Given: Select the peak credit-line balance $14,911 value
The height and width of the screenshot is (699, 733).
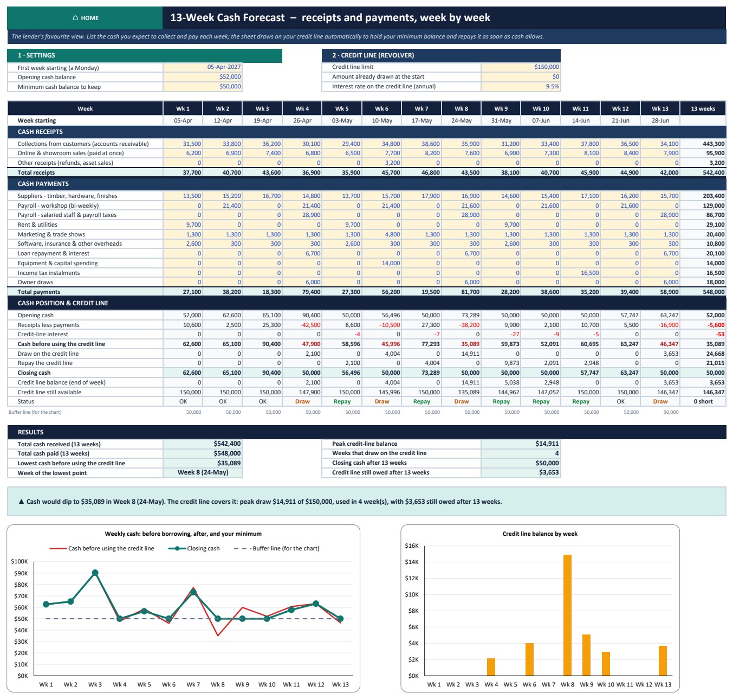Looking at the screenshot, I should point(521,444).
